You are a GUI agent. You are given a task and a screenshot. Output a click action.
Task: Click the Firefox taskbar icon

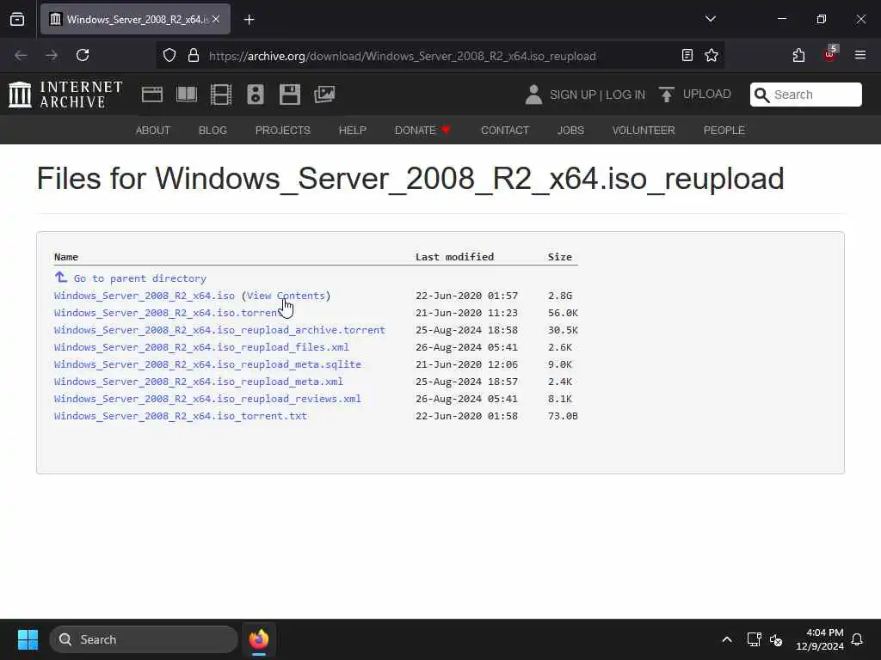point(259,639)
